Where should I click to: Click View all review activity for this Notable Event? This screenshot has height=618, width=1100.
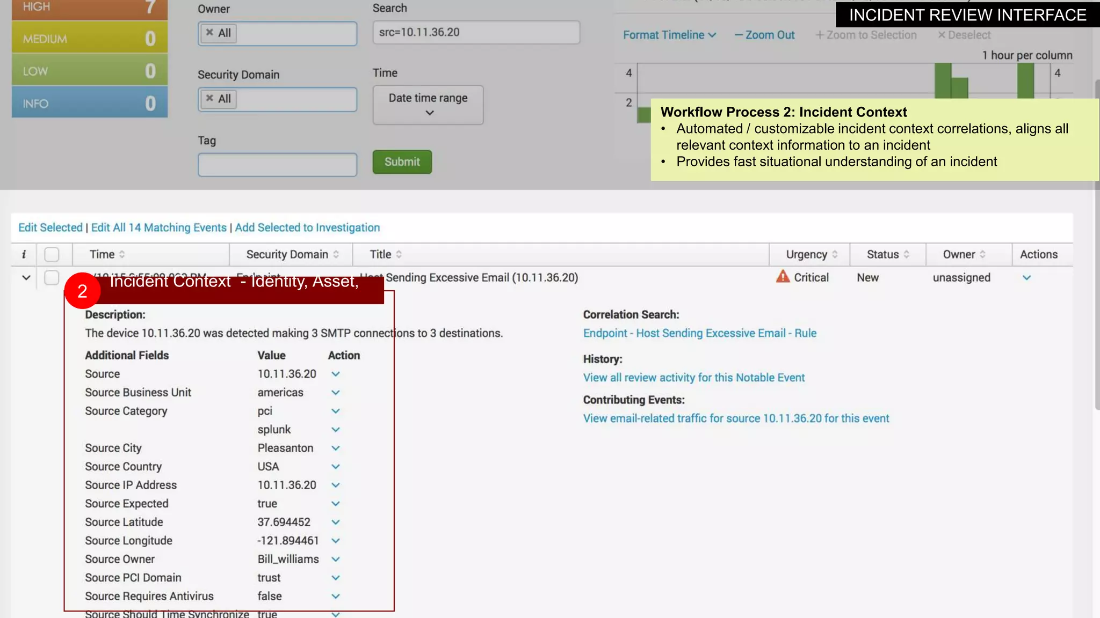pos(694,378)
